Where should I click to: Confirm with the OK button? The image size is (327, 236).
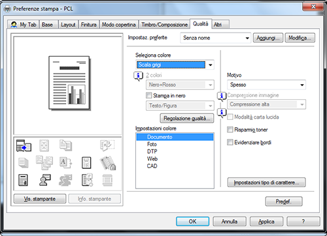(x=192, y=222)
